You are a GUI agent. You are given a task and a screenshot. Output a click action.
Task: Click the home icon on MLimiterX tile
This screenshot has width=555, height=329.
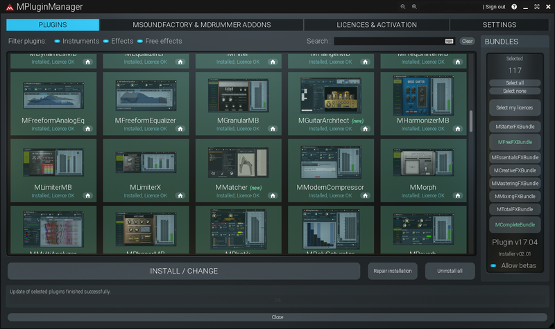[180, 195]
